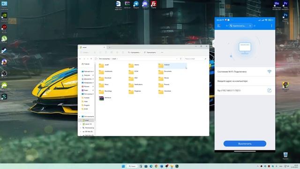Open the FileZilla desktop icon
This screenshot has height=169, width=300.
point(153,5)
